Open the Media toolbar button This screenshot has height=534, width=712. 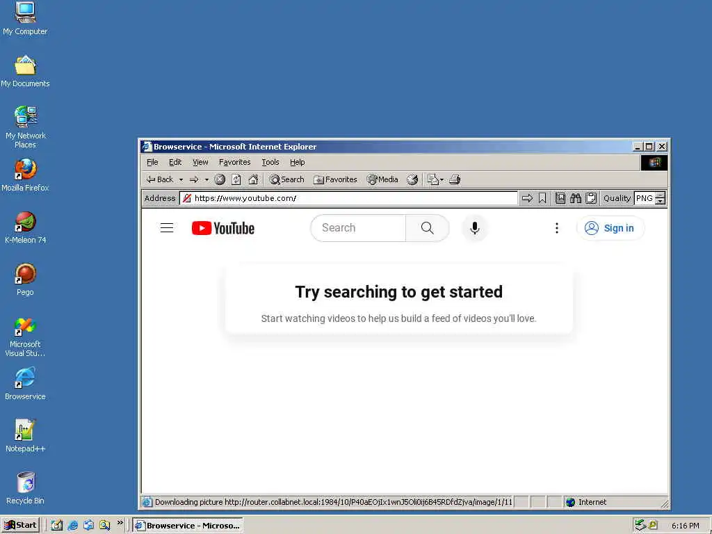point(382,179)
